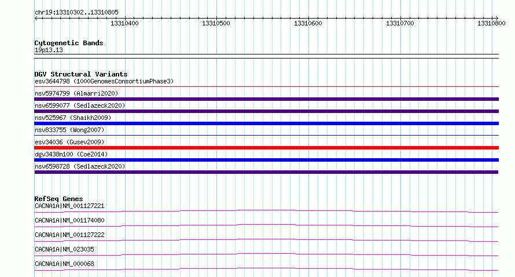Click the thin red esv3644798 variant line
This screenshot has height=277, width=515.
tap(266, 87)
